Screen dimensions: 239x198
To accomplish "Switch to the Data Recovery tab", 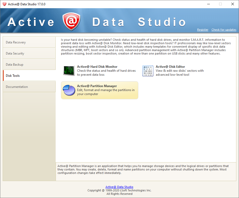I will point(29,42).
